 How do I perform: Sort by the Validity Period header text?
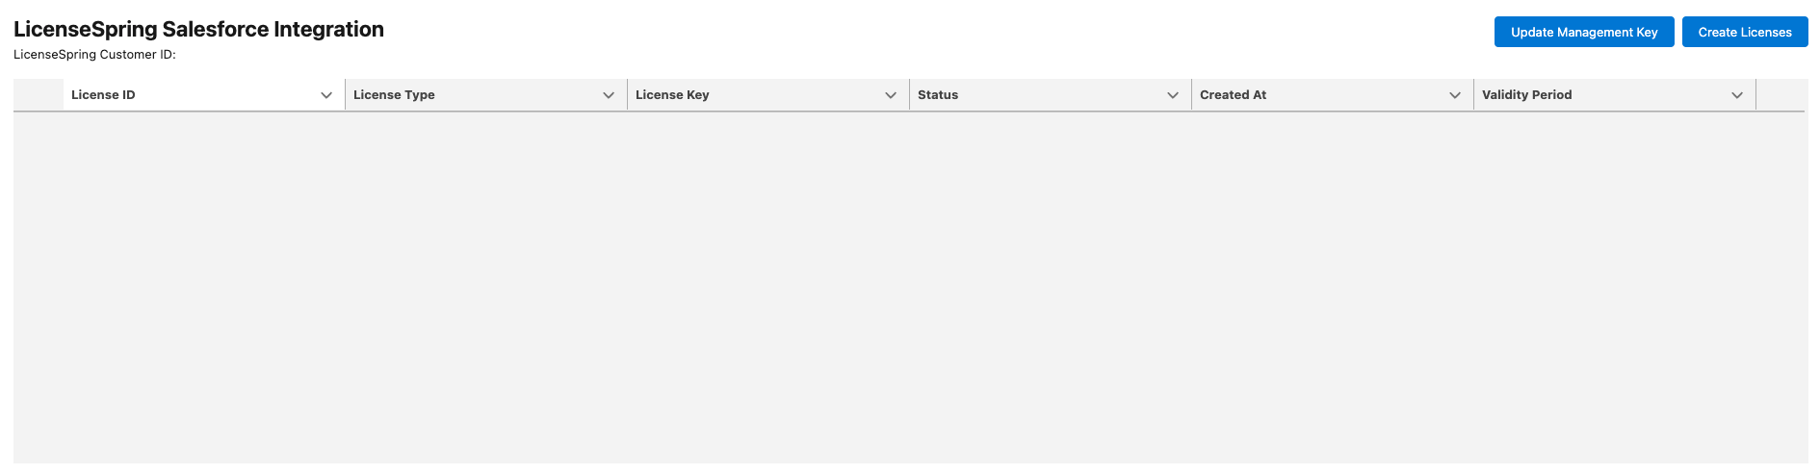[x=1526, y=95]
